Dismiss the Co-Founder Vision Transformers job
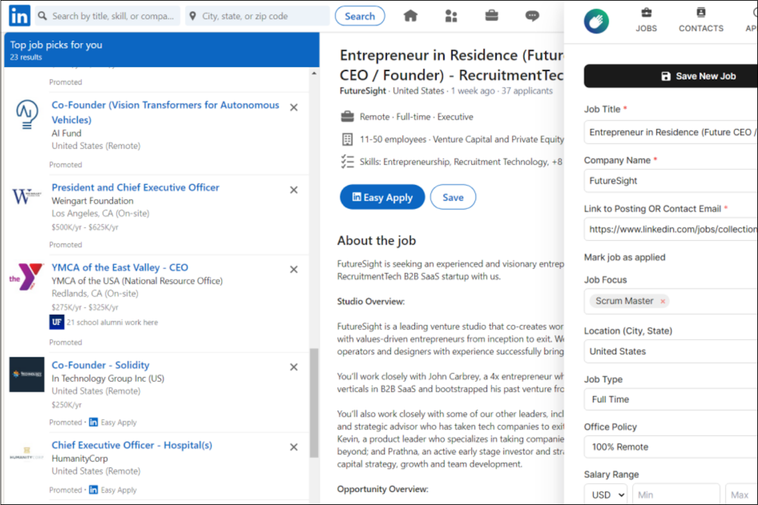 click(x=294, y=107)
